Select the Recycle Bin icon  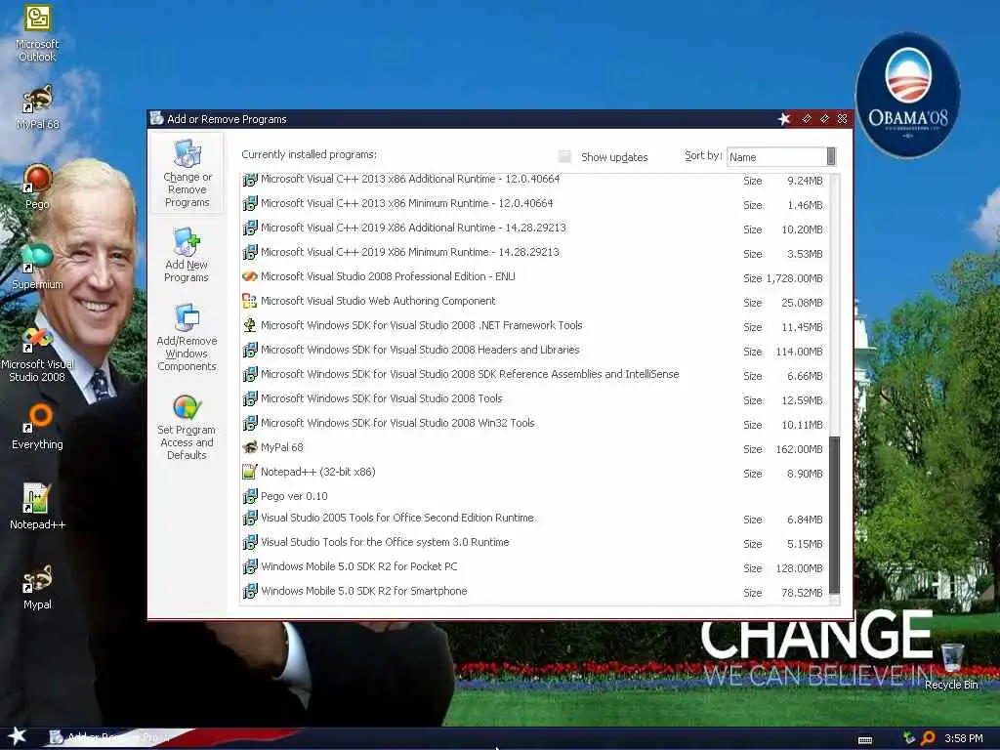pos(951,666)
